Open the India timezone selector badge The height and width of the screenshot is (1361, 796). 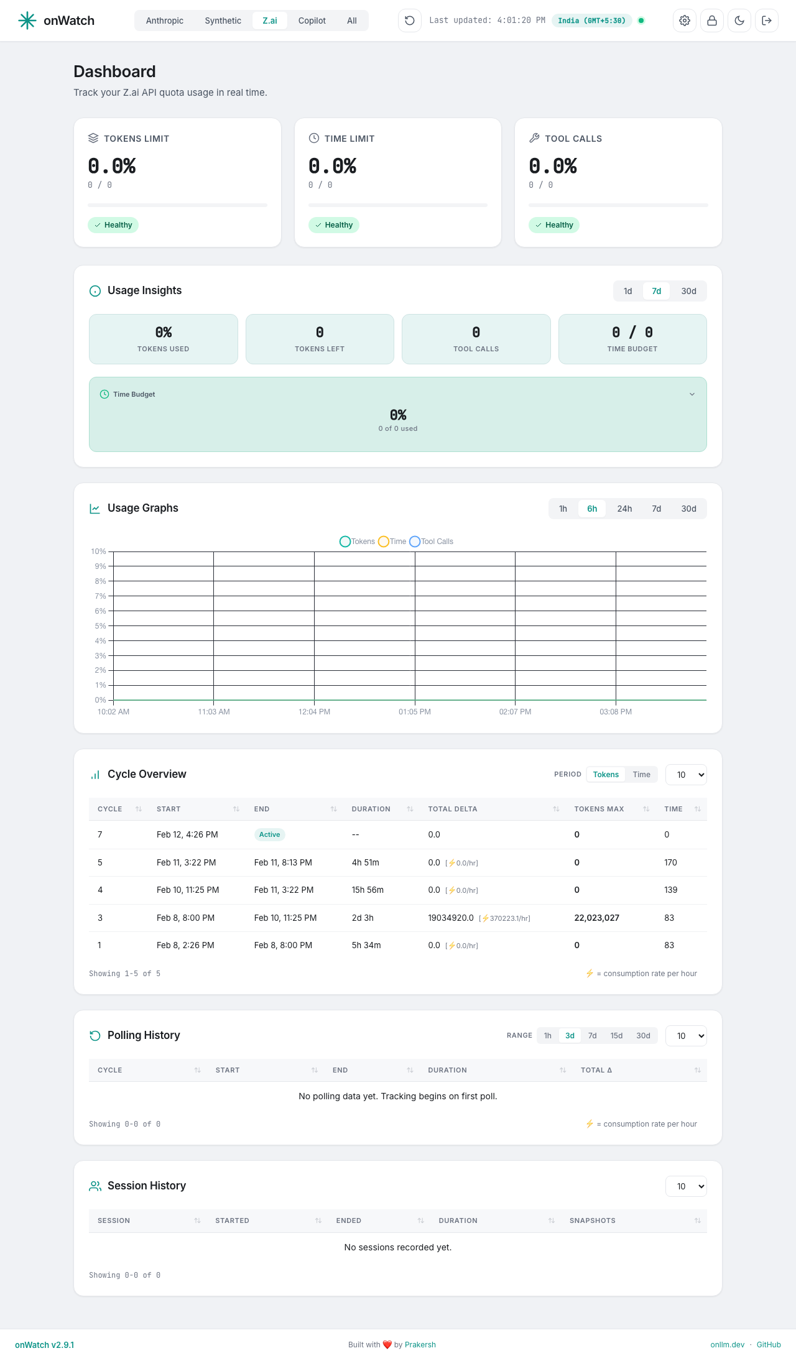pos(591,21)
